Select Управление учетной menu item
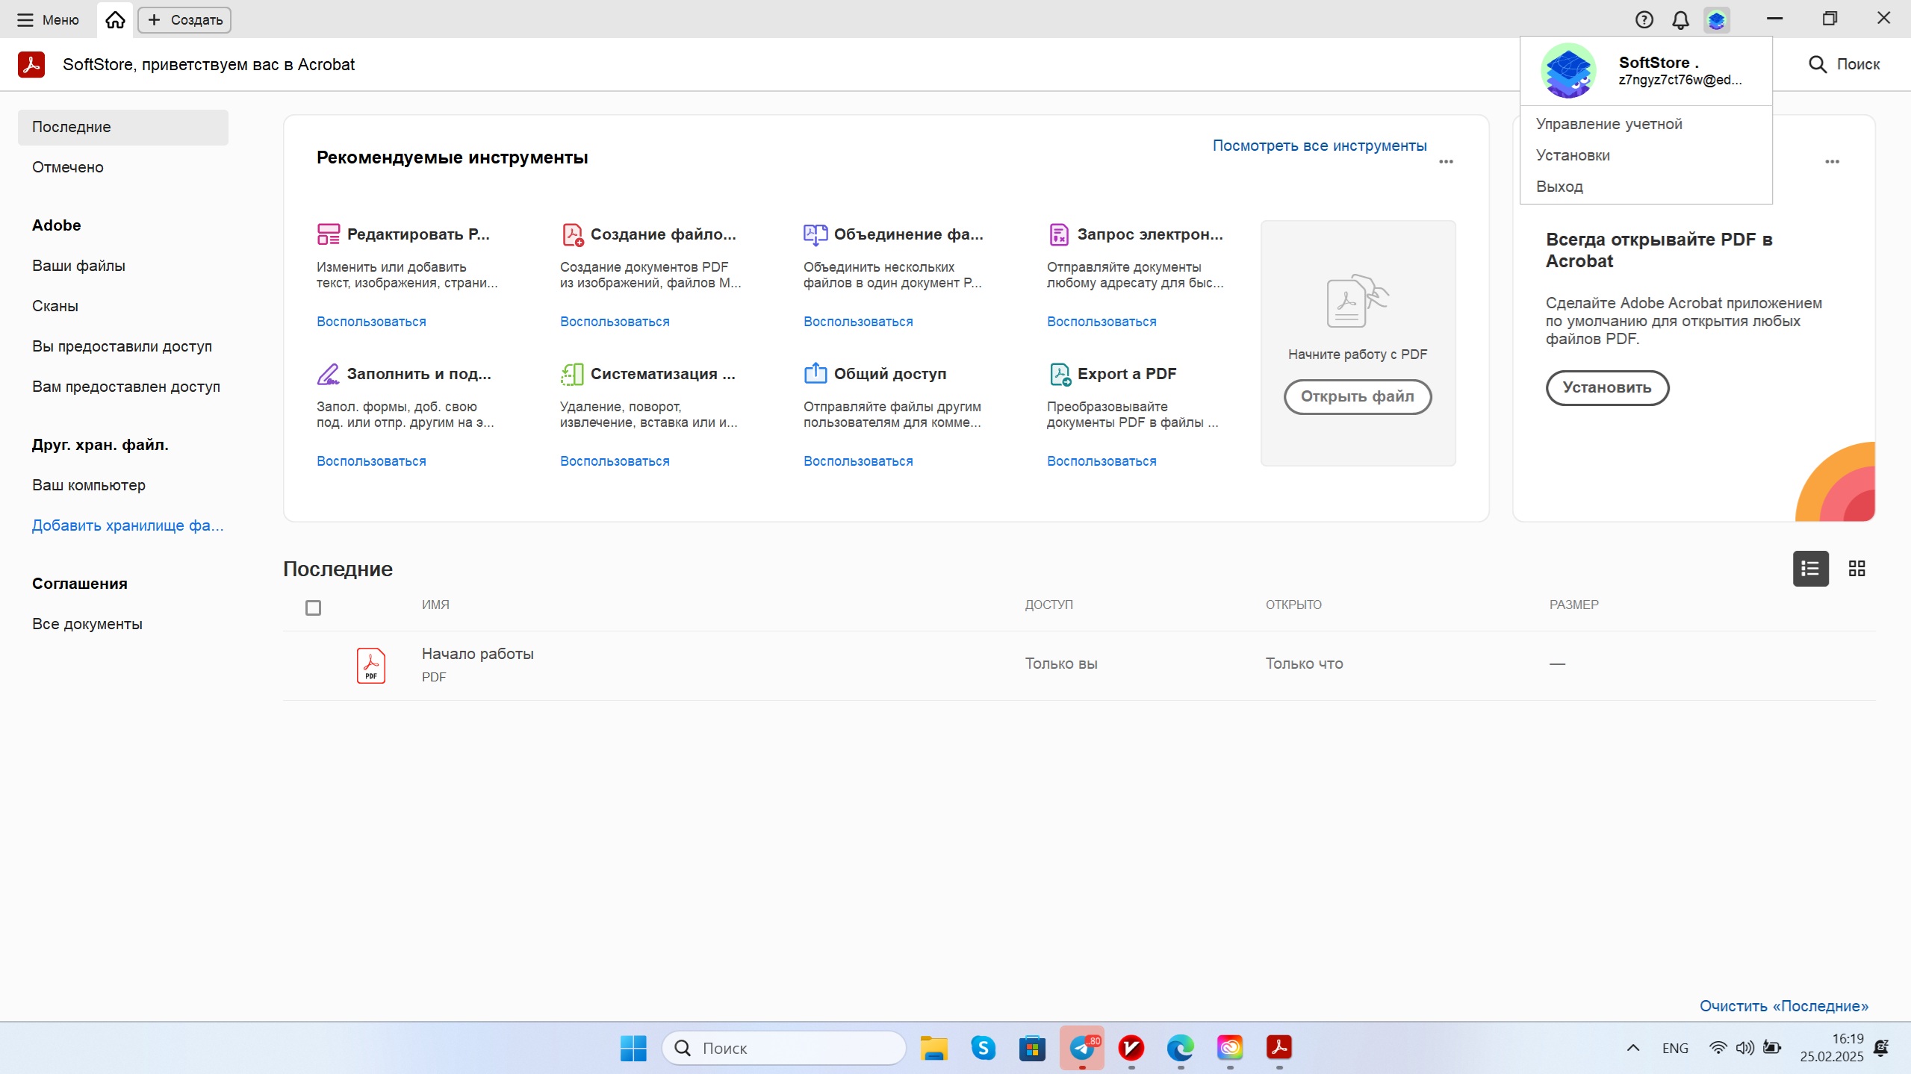 (1609, 124)
